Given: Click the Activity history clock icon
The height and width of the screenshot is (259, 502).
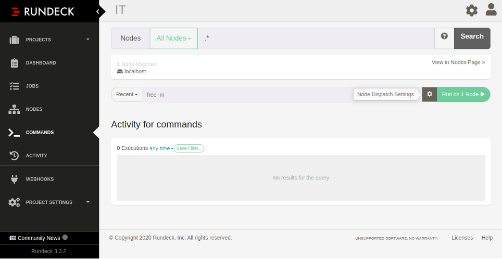Looking at the screenshot, I should click(15, 156).
